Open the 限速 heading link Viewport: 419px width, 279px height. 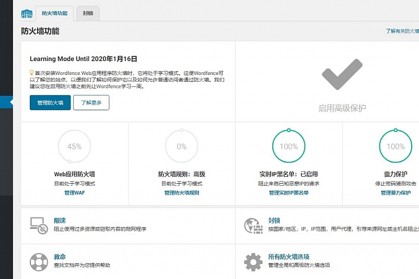click(60, 220)
